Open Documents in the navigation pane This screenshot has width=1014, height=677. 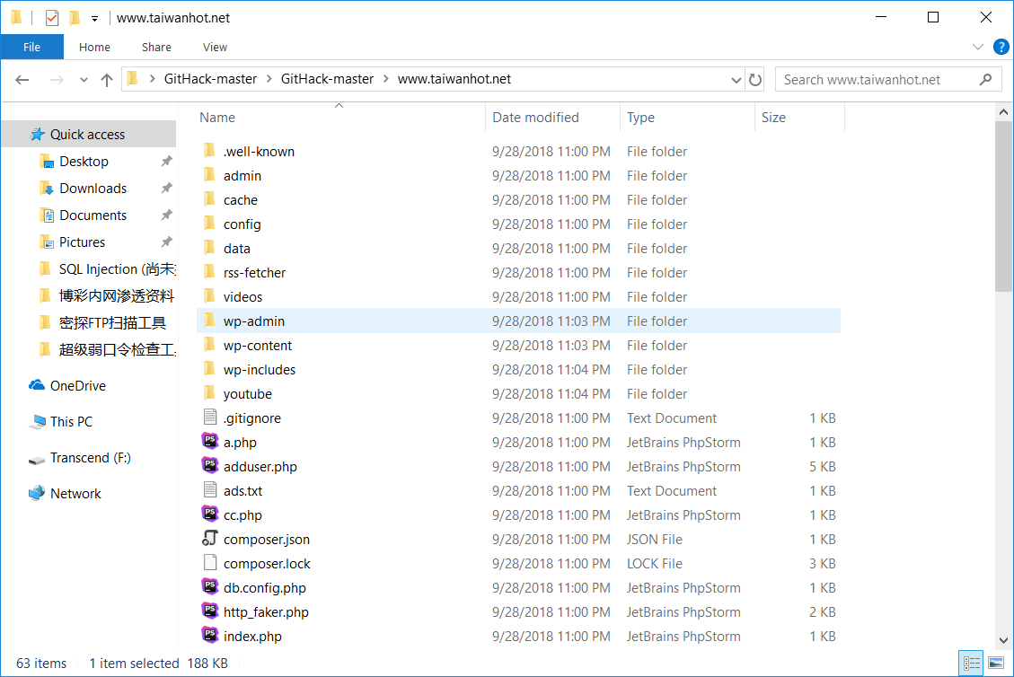click(x=93, y=215)
